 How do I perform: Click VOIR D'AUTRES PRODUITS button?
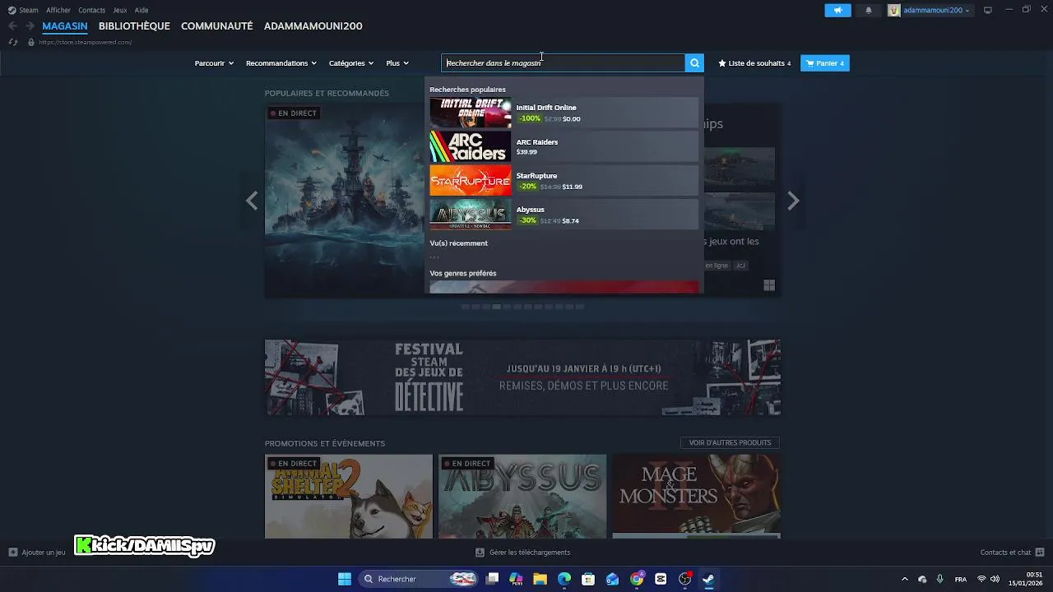pos(730,443)
